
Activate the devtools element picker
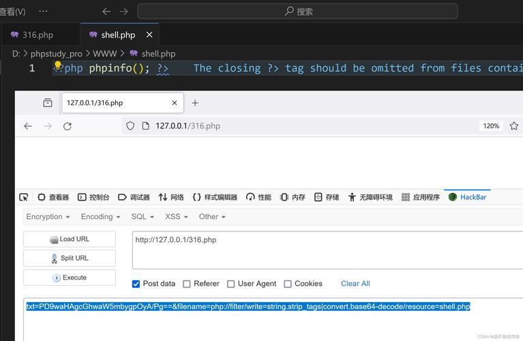[x=24, y=197]
